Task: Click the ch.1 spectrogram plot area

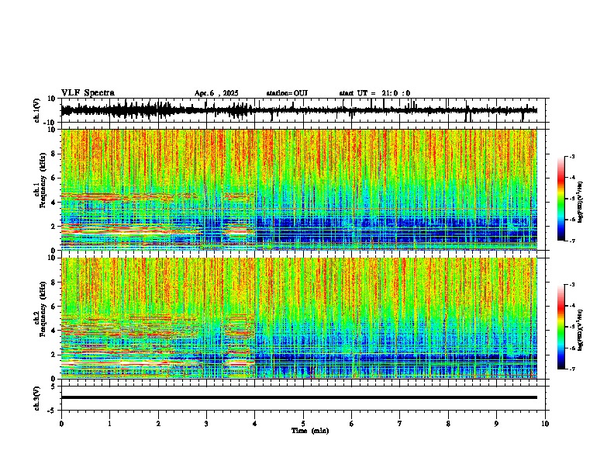Action: coord(298,189)
